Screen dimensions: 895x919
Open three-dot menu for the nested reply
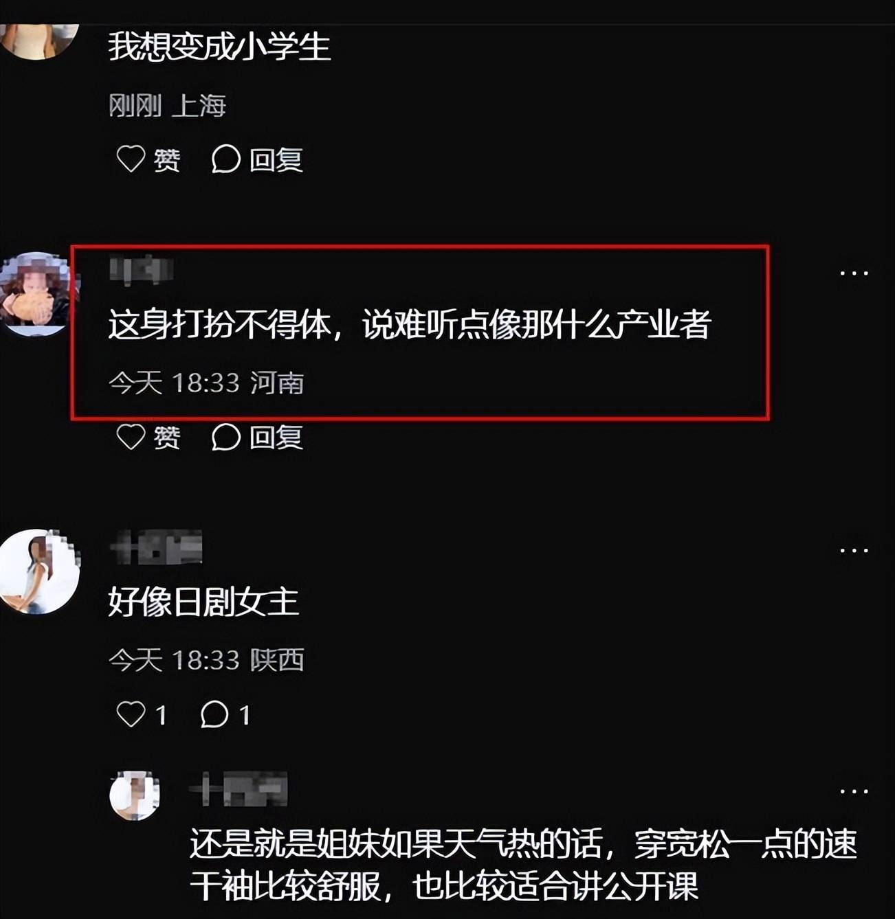click(x=854, y=791)
